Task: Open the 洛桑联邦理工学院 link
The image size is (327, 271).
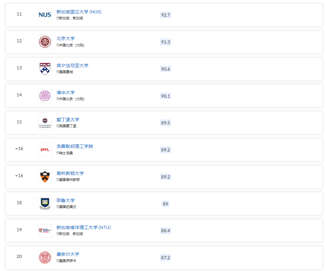Action: 75,146
